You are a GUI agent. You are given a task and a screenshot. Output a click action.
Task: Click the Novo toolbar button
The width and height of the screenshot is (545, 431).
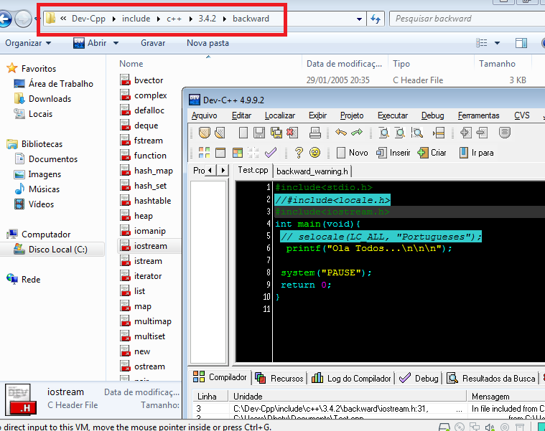pyautogui.click(x=352, y=153)
